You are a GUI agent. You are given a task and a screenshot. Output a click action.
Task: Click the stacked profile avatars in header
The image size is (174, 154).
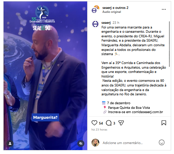click(x=95, y=9)
